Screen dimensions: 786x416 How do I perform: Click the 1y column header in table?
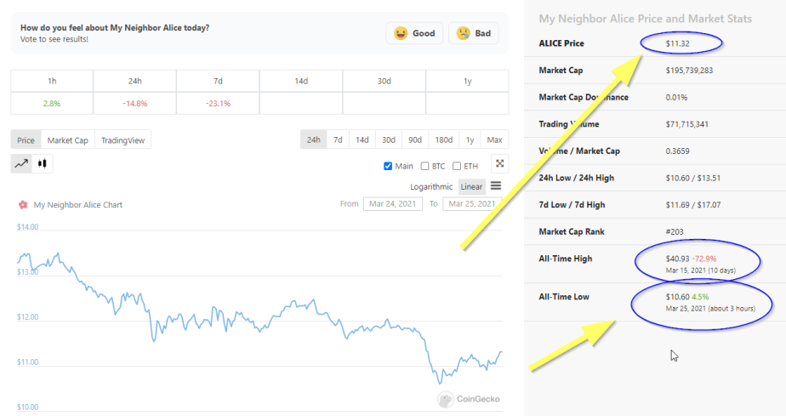(468, 81)
